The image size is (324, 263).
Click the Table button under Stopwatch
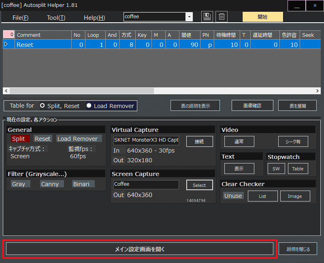click(298, 168)
